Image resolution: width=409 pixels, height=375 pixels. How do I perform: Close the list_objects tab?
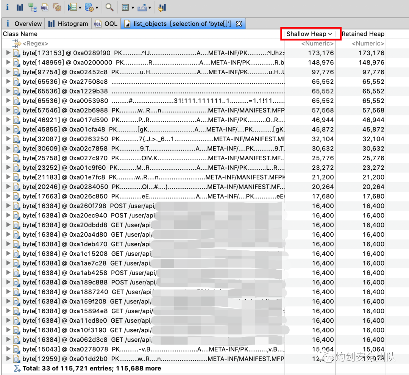[x=239, y=24]
